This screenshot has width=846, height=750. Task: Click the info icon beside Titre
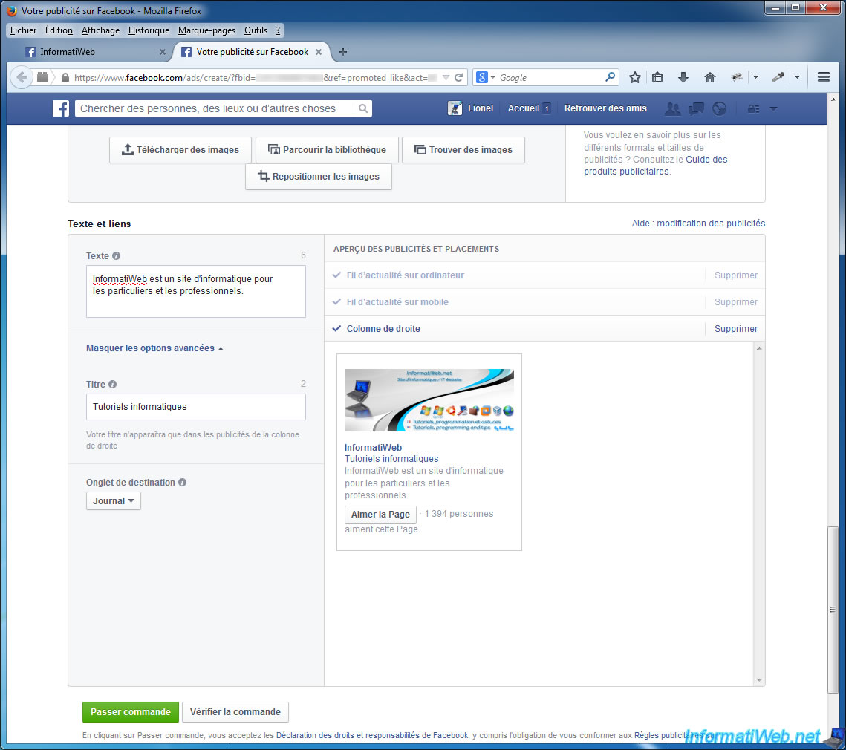(x=112, y=384)
